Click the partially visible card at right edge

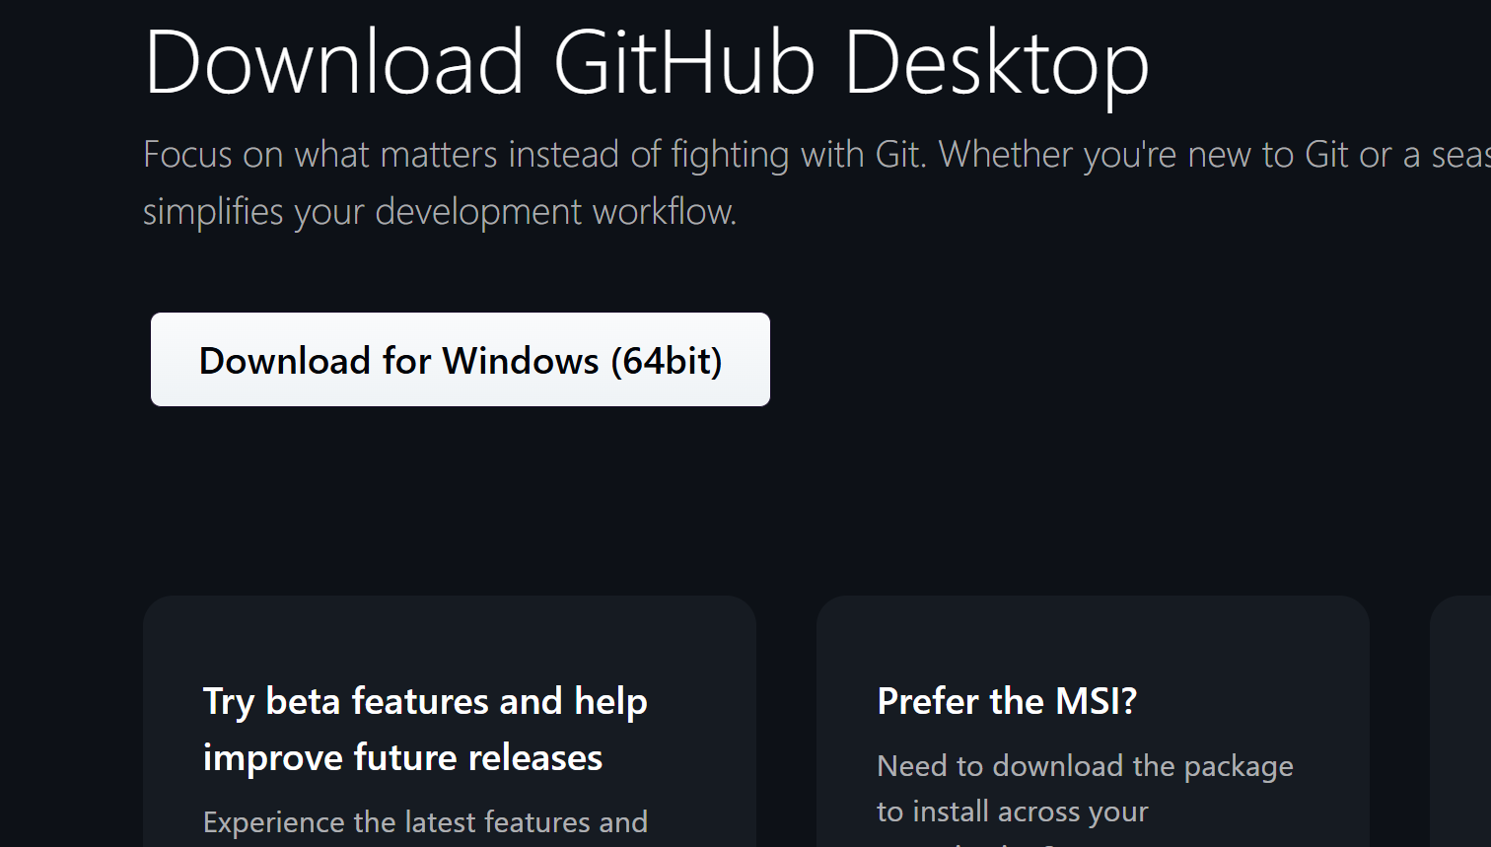point(1460,721)
